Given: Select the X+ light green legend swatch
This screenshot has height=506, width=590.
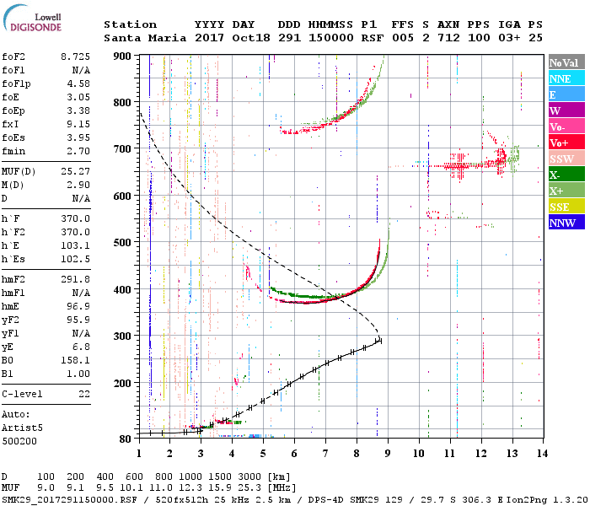Looking at the screenshot, I should point(566,190).
